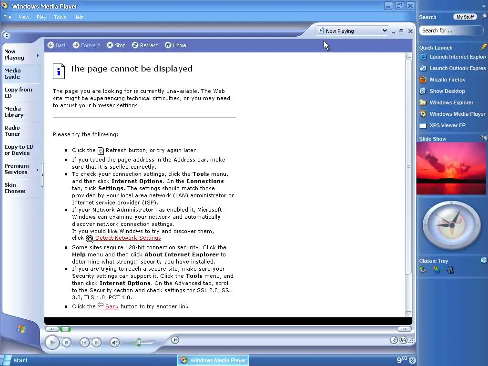Expand the Premium Services arrow

pos(37,170)
